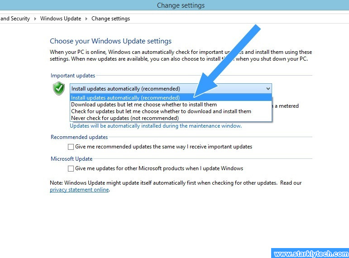
Task: Click the "Microsoft Update" section label
Action: point(72,159)
